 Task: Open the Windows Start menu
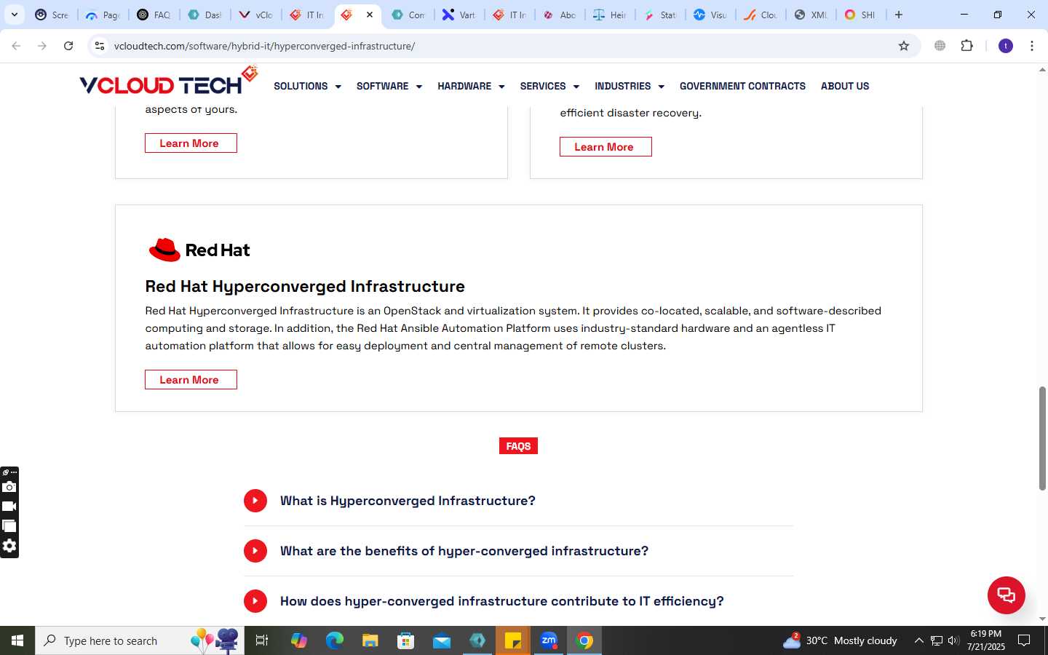[17, 640]
